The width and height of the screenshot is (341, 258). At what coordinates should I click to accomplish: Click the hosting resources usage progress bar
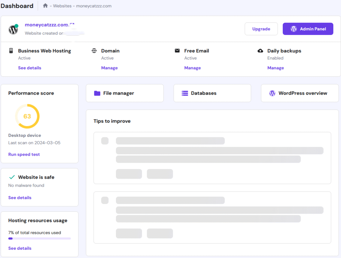40,239
